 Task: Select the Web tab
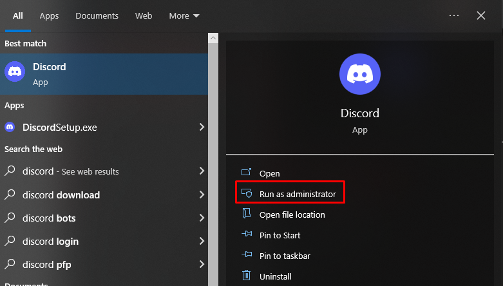point(144,15)
